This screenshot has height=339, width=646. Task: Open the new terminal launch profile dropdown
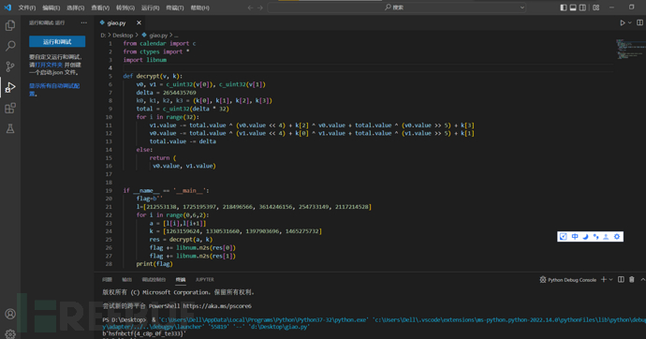(x=611, y=280)
